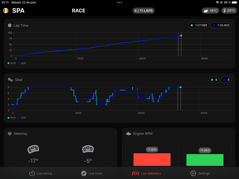Tap the weather cloud-sun icon
Image resolution: width=239 pixels, height=179 pixels.
[206, 11]
